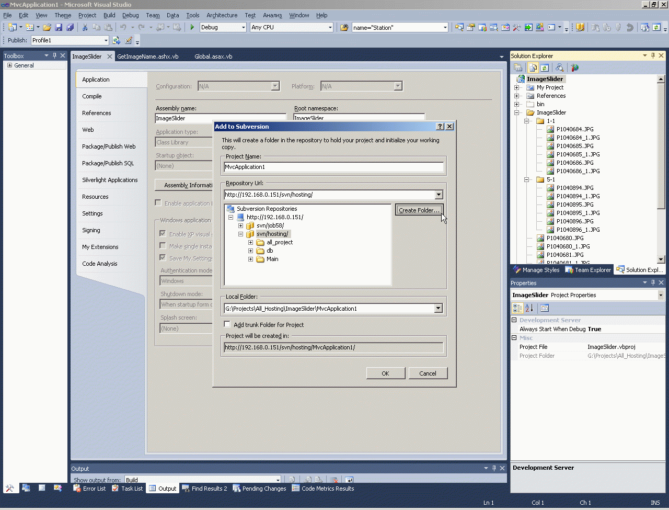Image resolution: width=669 pixels, height=510 pixels.
Task: Click the New Project toolbar icon
Action: pyautogui.click(x=12, y=27)
